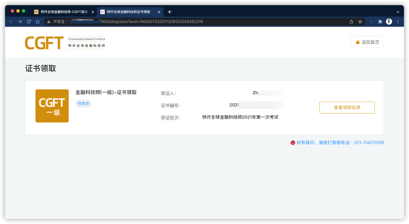Close the CGFT培训 tab

(x=93, y=12)
